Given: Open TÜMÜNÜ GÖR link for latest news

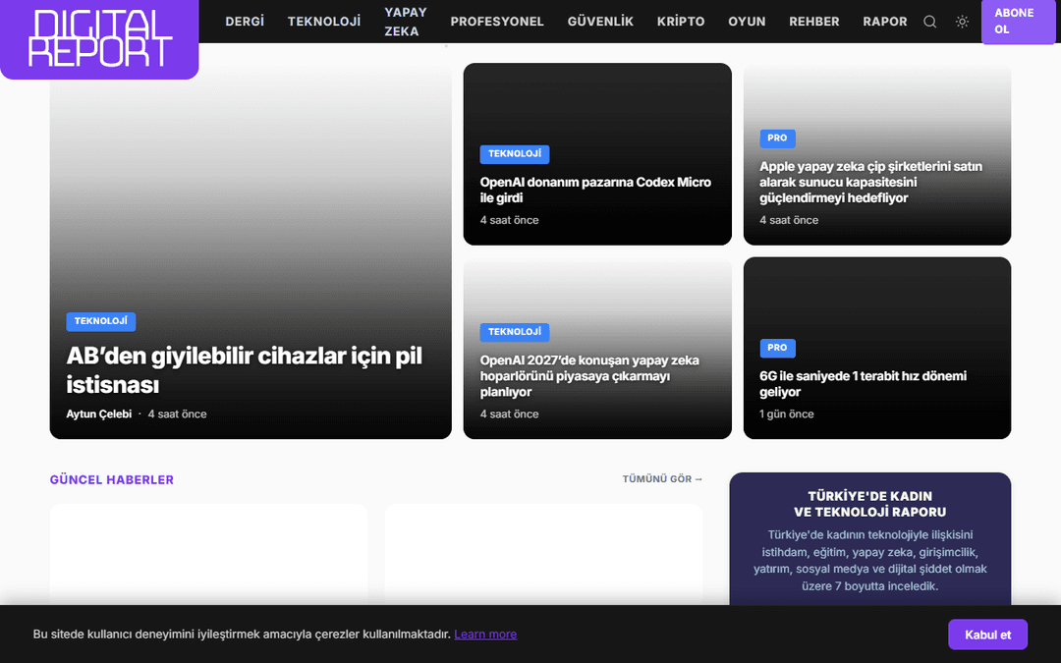Looking at the screenshot, I should click(x=662, y=479).
